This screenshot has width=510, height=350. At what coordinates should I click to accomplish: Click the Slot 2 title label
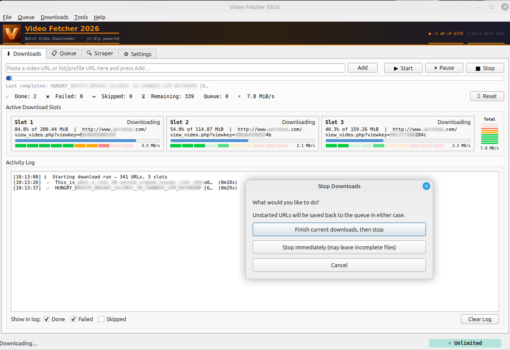179,122
